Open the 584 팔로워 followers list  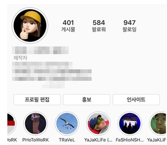pos(99,26)
